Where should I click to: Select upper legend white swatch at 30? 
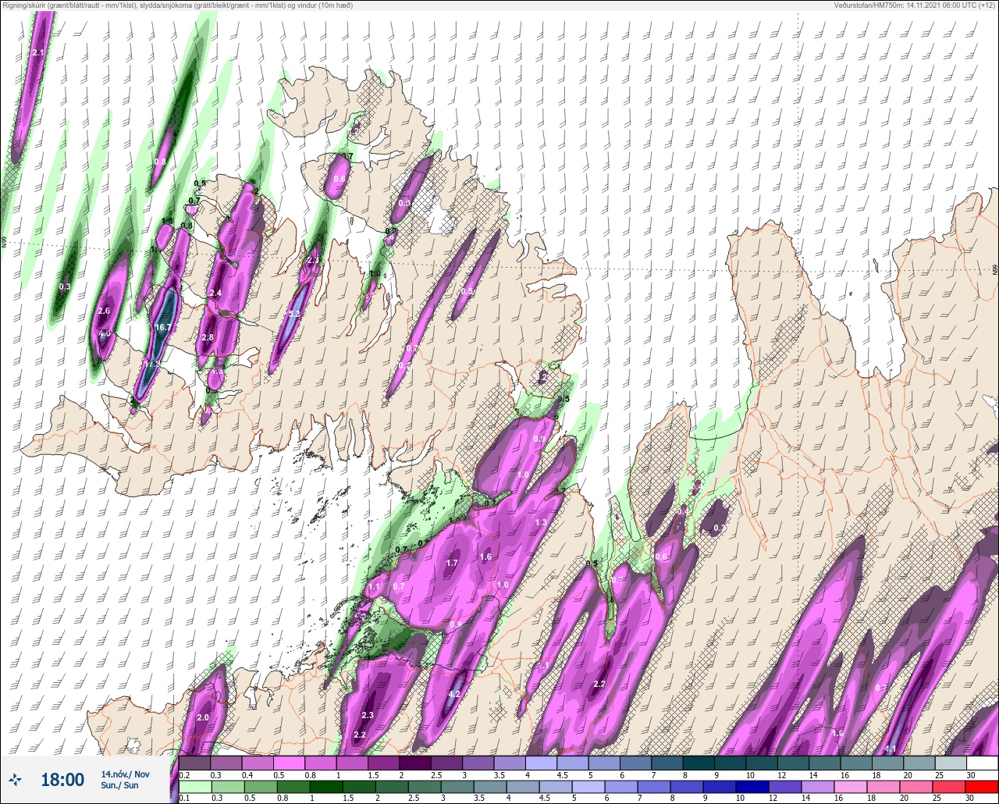point(982,763)
